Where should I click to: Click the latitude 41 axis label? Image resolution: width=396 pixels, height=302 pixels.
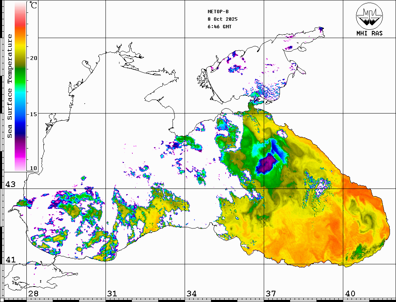(10, 260)
